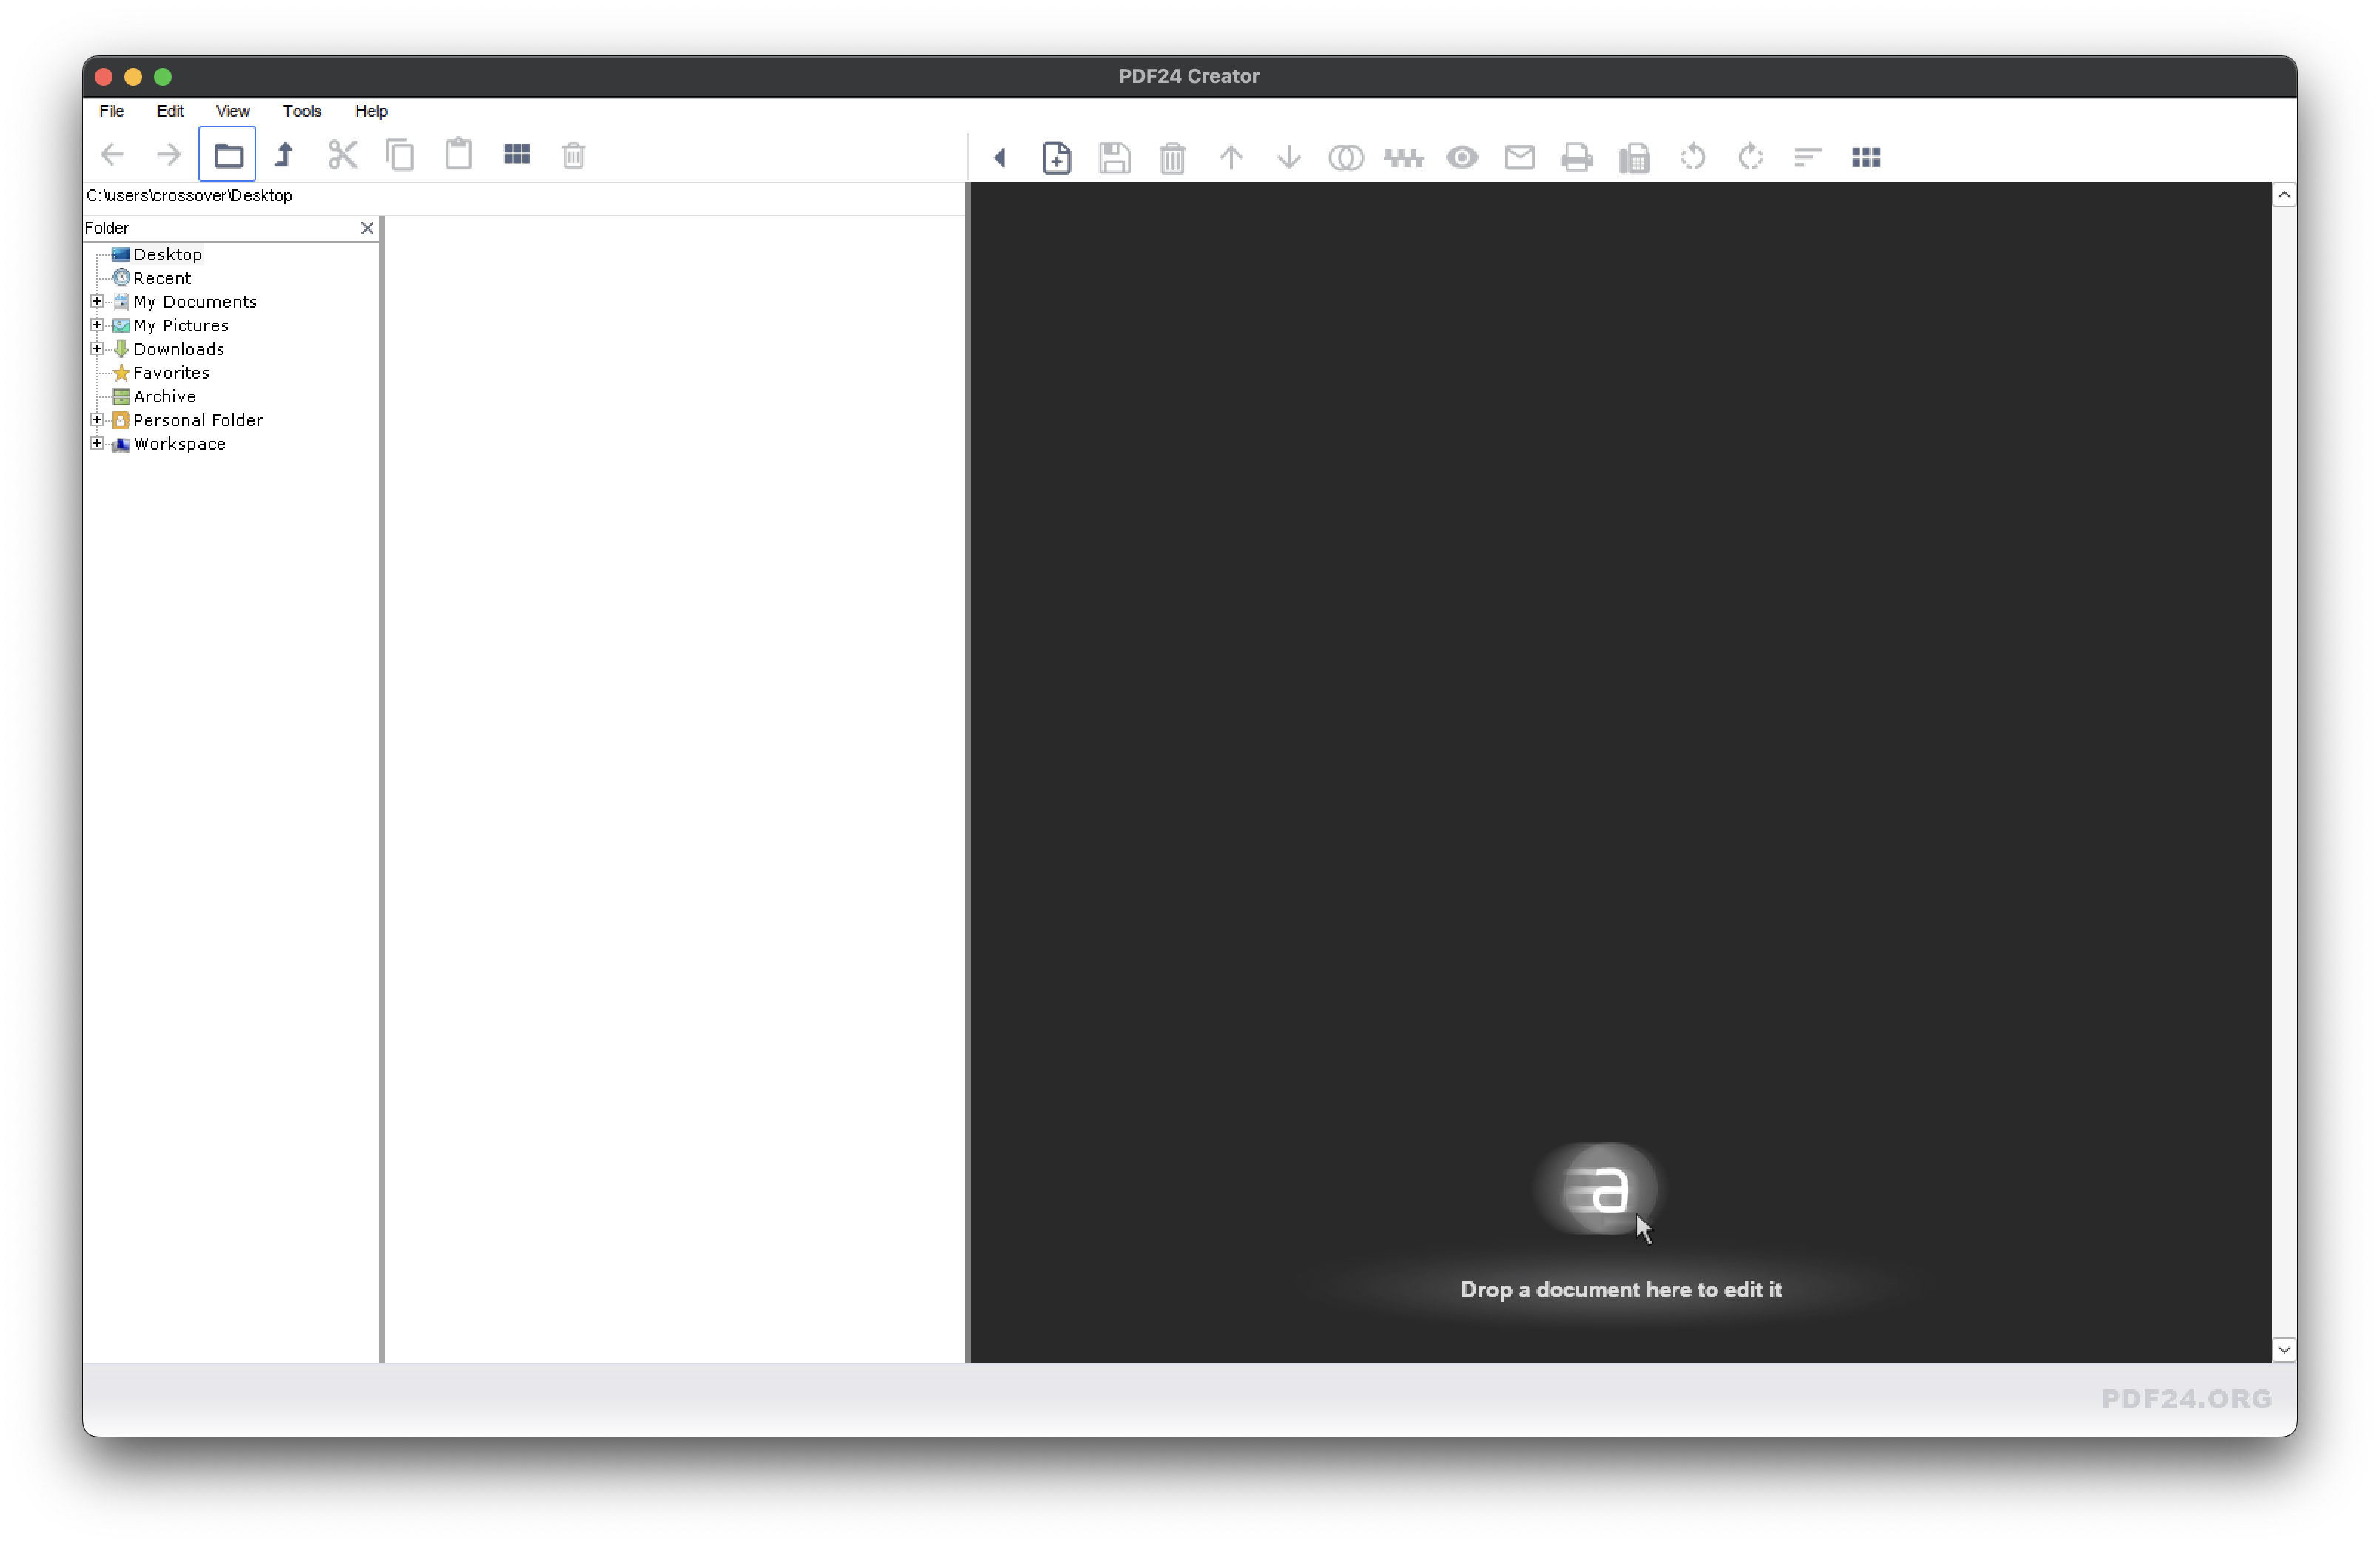Screen dimensions: 2380x1546
Task: Cut selected files with scissors icon
Action: point(343,154)
